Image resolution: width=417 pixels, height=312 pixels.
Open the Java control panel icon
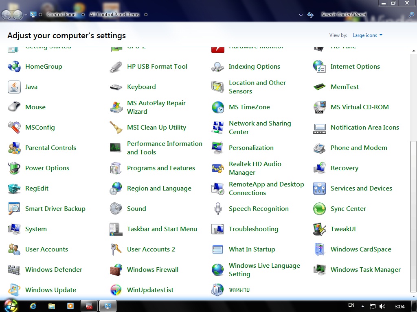14,87
